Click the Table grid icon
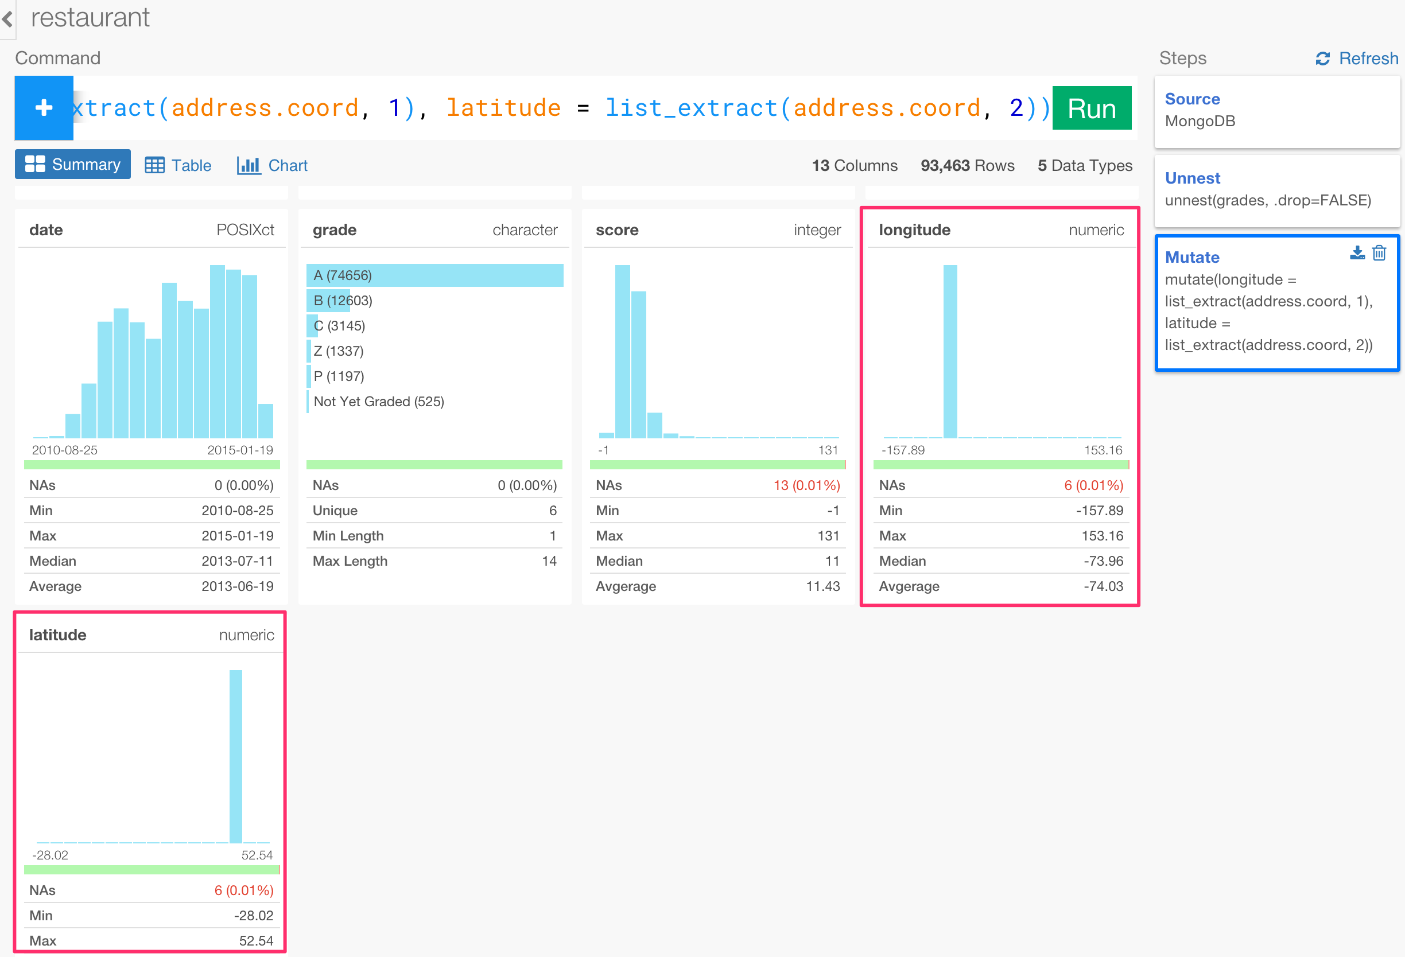 155,165
